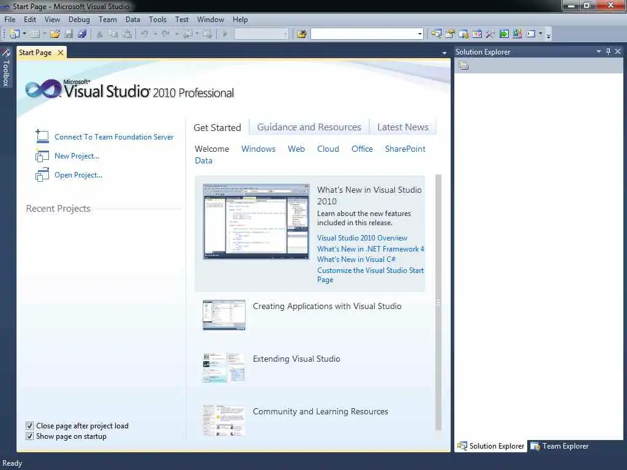The image size is (627, 470).
Task: Open the Solution Configurations combo box
Action: coord(261,34)
